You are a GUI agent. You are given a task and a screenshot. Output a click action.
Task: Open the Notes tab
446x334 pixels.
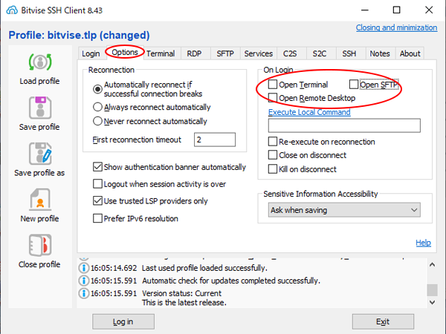point(380,53)
